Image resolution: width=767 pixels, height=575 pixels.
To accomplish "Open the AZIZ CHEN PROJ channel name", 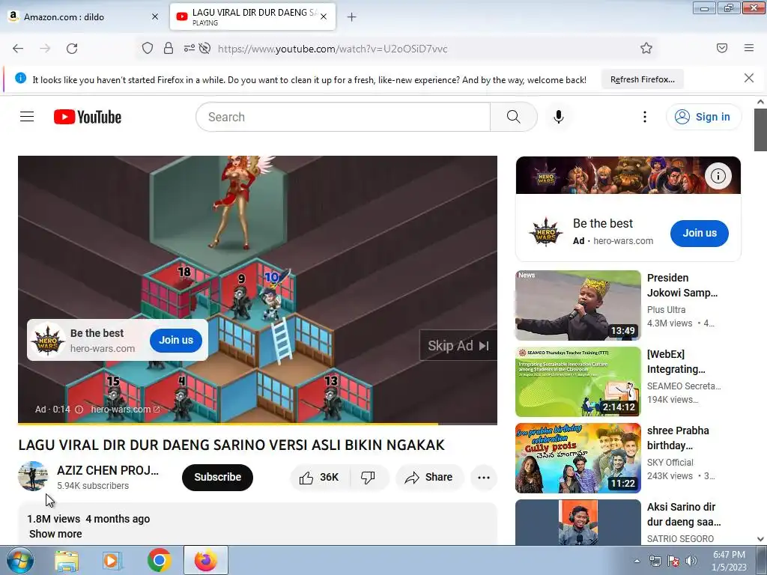I will point(108,470).
